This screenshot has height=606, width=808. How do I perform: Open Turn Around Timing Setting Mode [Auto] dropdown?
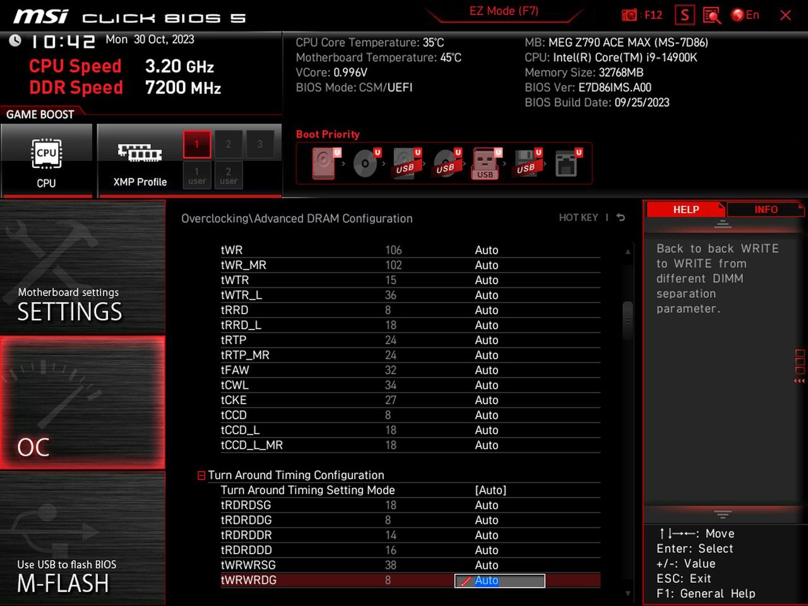tap(490, 490)
